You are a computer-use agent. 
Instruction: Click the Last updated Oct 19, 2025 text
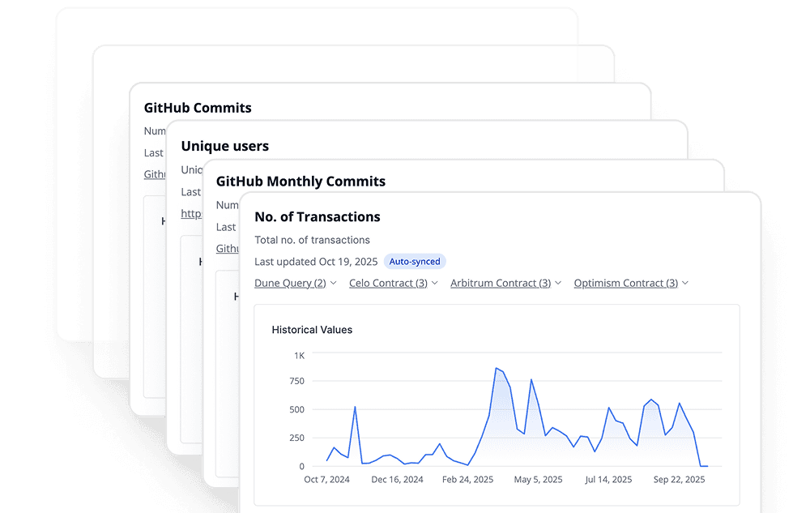pos(315,261)
